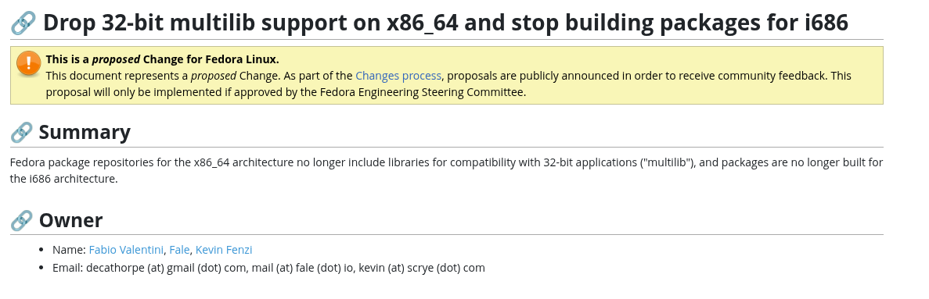Click the Summary section heading text
The height and width of the screenshot is (299, 929).
click(x=85, y=132)
